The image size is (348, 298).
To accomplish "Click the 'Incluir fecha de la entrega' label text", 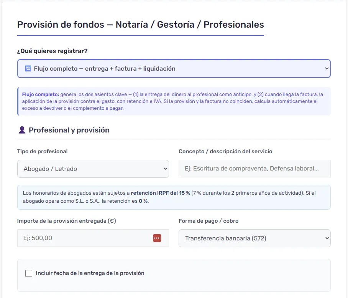I will tap(90, 273).
